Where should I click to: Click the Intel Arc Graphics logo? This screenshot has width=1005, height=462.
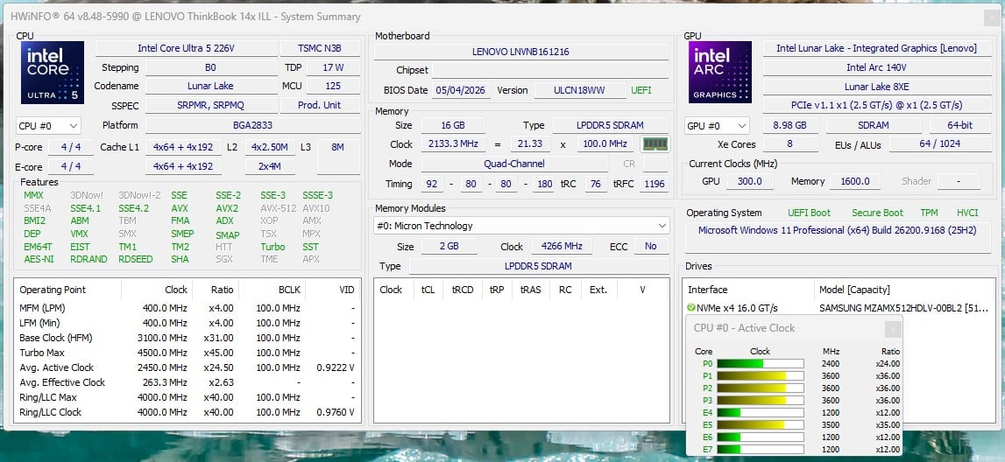tap(720, 73)
